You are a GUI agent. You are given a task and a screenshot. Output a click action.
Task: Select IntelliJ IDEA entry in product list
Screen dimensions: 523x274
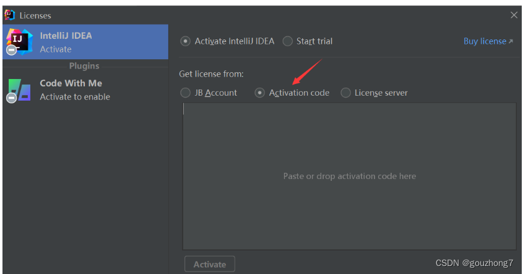85,42
